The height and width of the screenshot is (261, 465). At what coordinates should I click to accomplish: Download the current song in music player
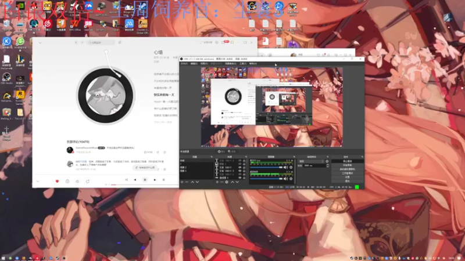[x=77, y=181]
